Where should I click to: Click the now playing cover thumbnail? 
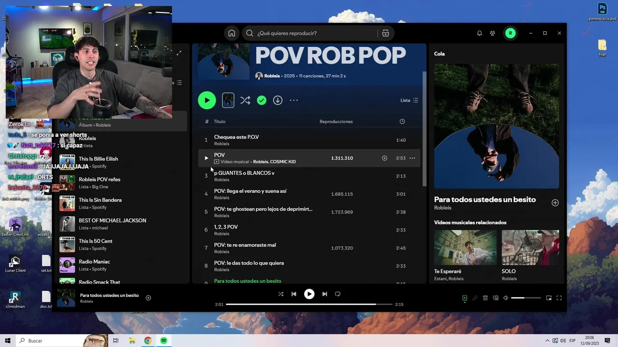point(66,298)
